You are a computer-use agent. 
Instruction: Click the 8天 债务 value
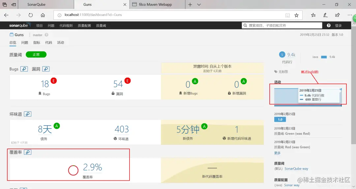[x=45, y=129]
